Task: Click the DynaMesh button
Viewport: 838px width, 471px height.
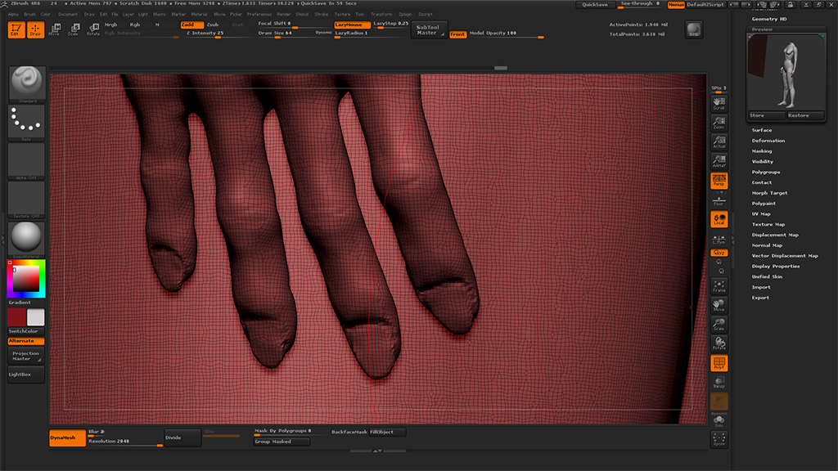Action: tap(67, 438)
